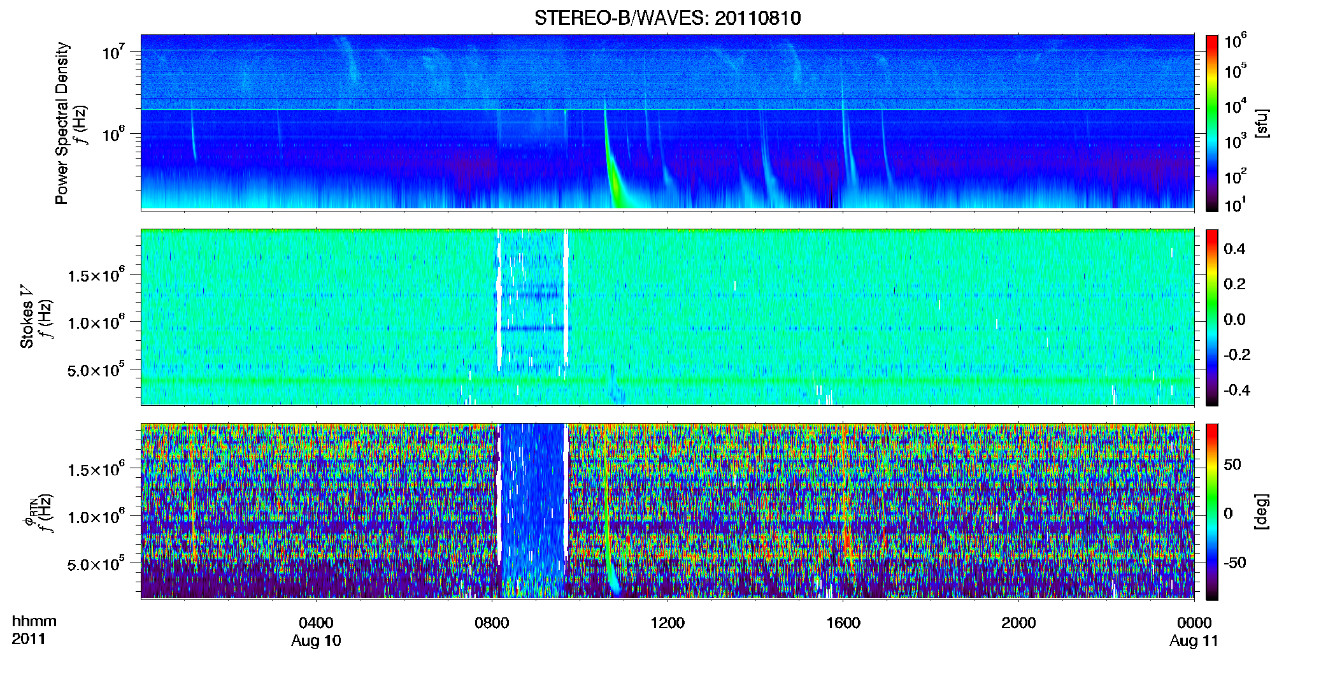
Task: Click the 10^2 label on power colorbar
Action: point(1236,176)
